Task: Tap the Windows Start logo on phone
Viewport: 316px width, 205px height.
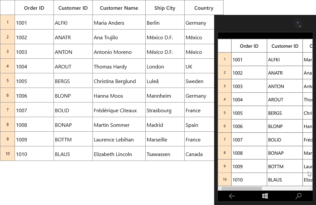Action: click(265, 196)
